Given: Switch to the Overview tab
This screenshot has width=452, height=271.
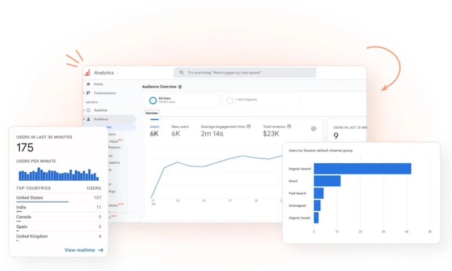Looking at the screenshot, I should [x=151, y=113].
